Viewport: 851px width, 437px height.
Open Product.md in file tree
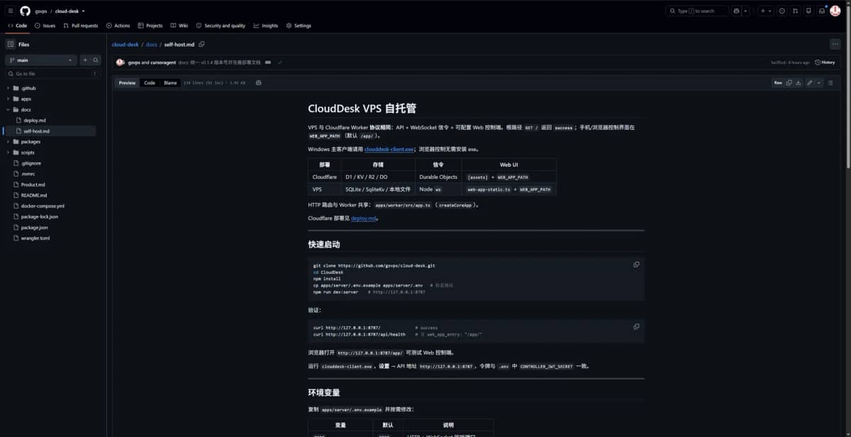(33, 184)
